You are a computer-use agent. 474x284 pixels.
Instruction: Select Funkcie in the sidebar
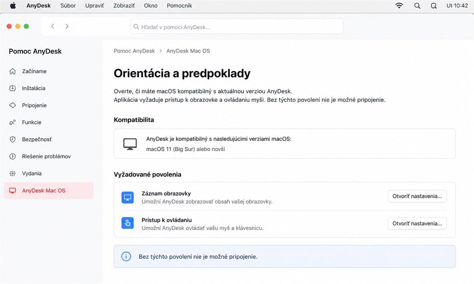[x=49, y=122]
